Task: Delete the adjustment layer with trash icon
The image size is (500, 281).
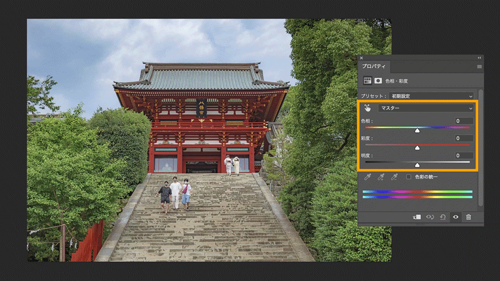Action: 468,217
